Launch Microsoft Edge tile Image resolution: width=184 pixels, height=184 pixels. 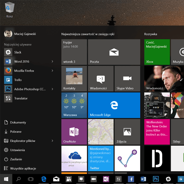[114, 105]
